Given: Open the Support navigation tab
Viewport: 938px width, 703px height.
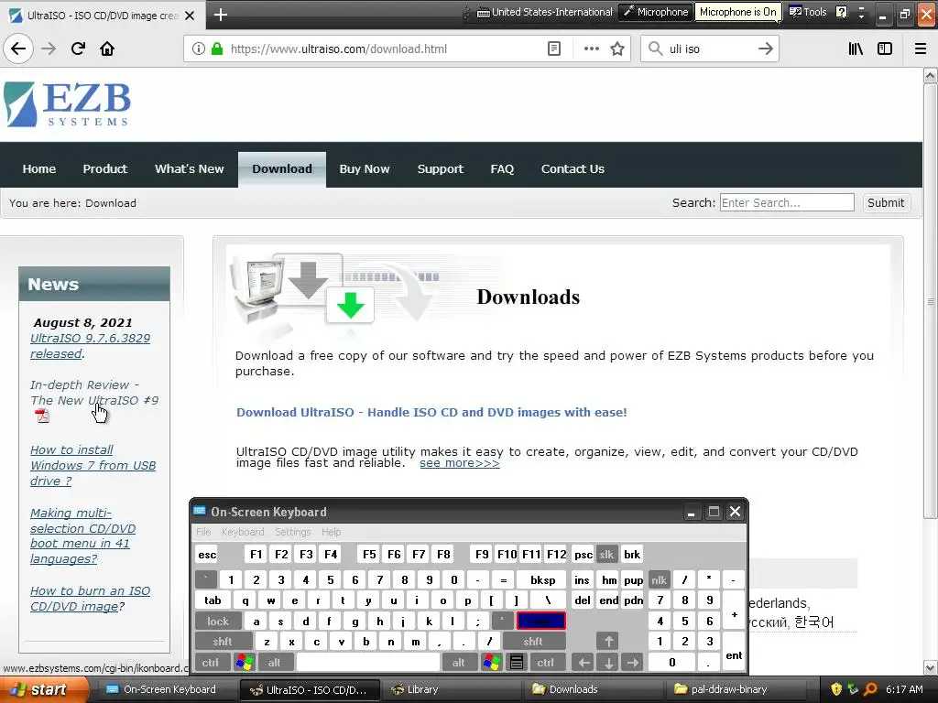Looking at the screenshot, I should (441, 169).
